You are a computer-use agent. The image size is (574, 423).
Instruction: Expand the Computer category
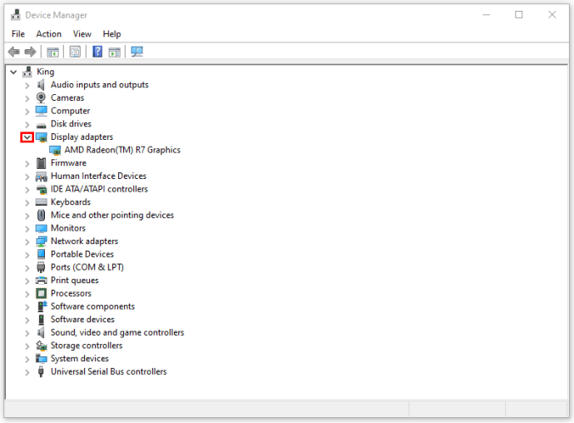27,112
